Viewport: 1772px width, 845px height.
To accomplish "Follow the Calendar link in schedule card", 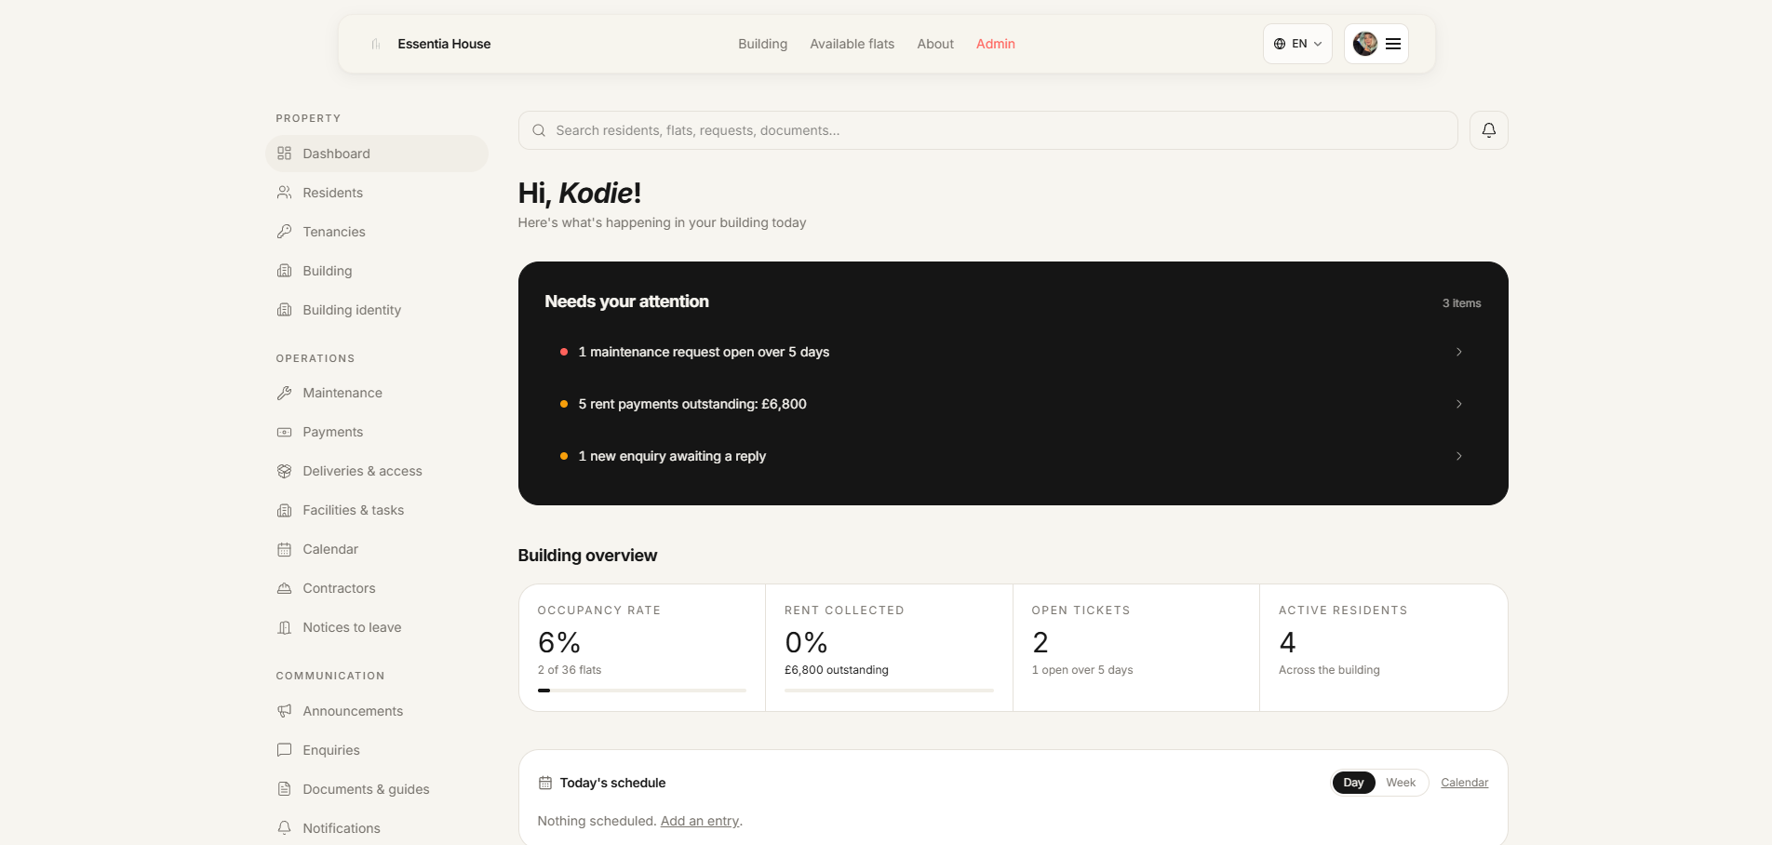I will click(1464, 783).
